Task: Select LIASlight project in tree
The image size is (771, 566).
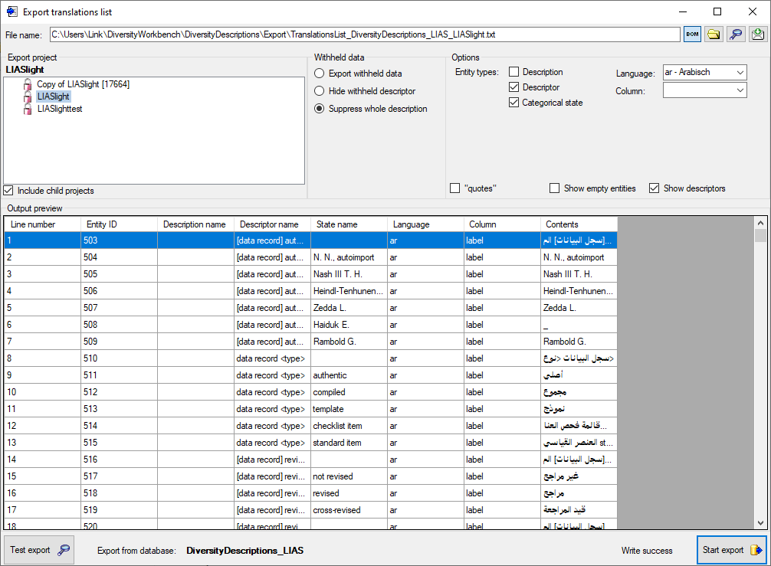Action: [x=53, y=97]
